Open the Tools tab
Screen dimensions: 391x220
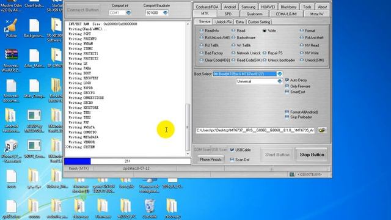[307, 7]
